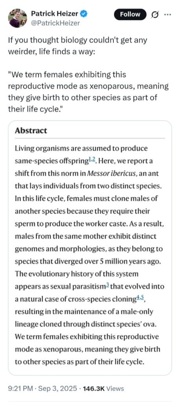Open the three-dot more options menu
Viewport: 180px width, 402px height.
click(x=167, y=15)
